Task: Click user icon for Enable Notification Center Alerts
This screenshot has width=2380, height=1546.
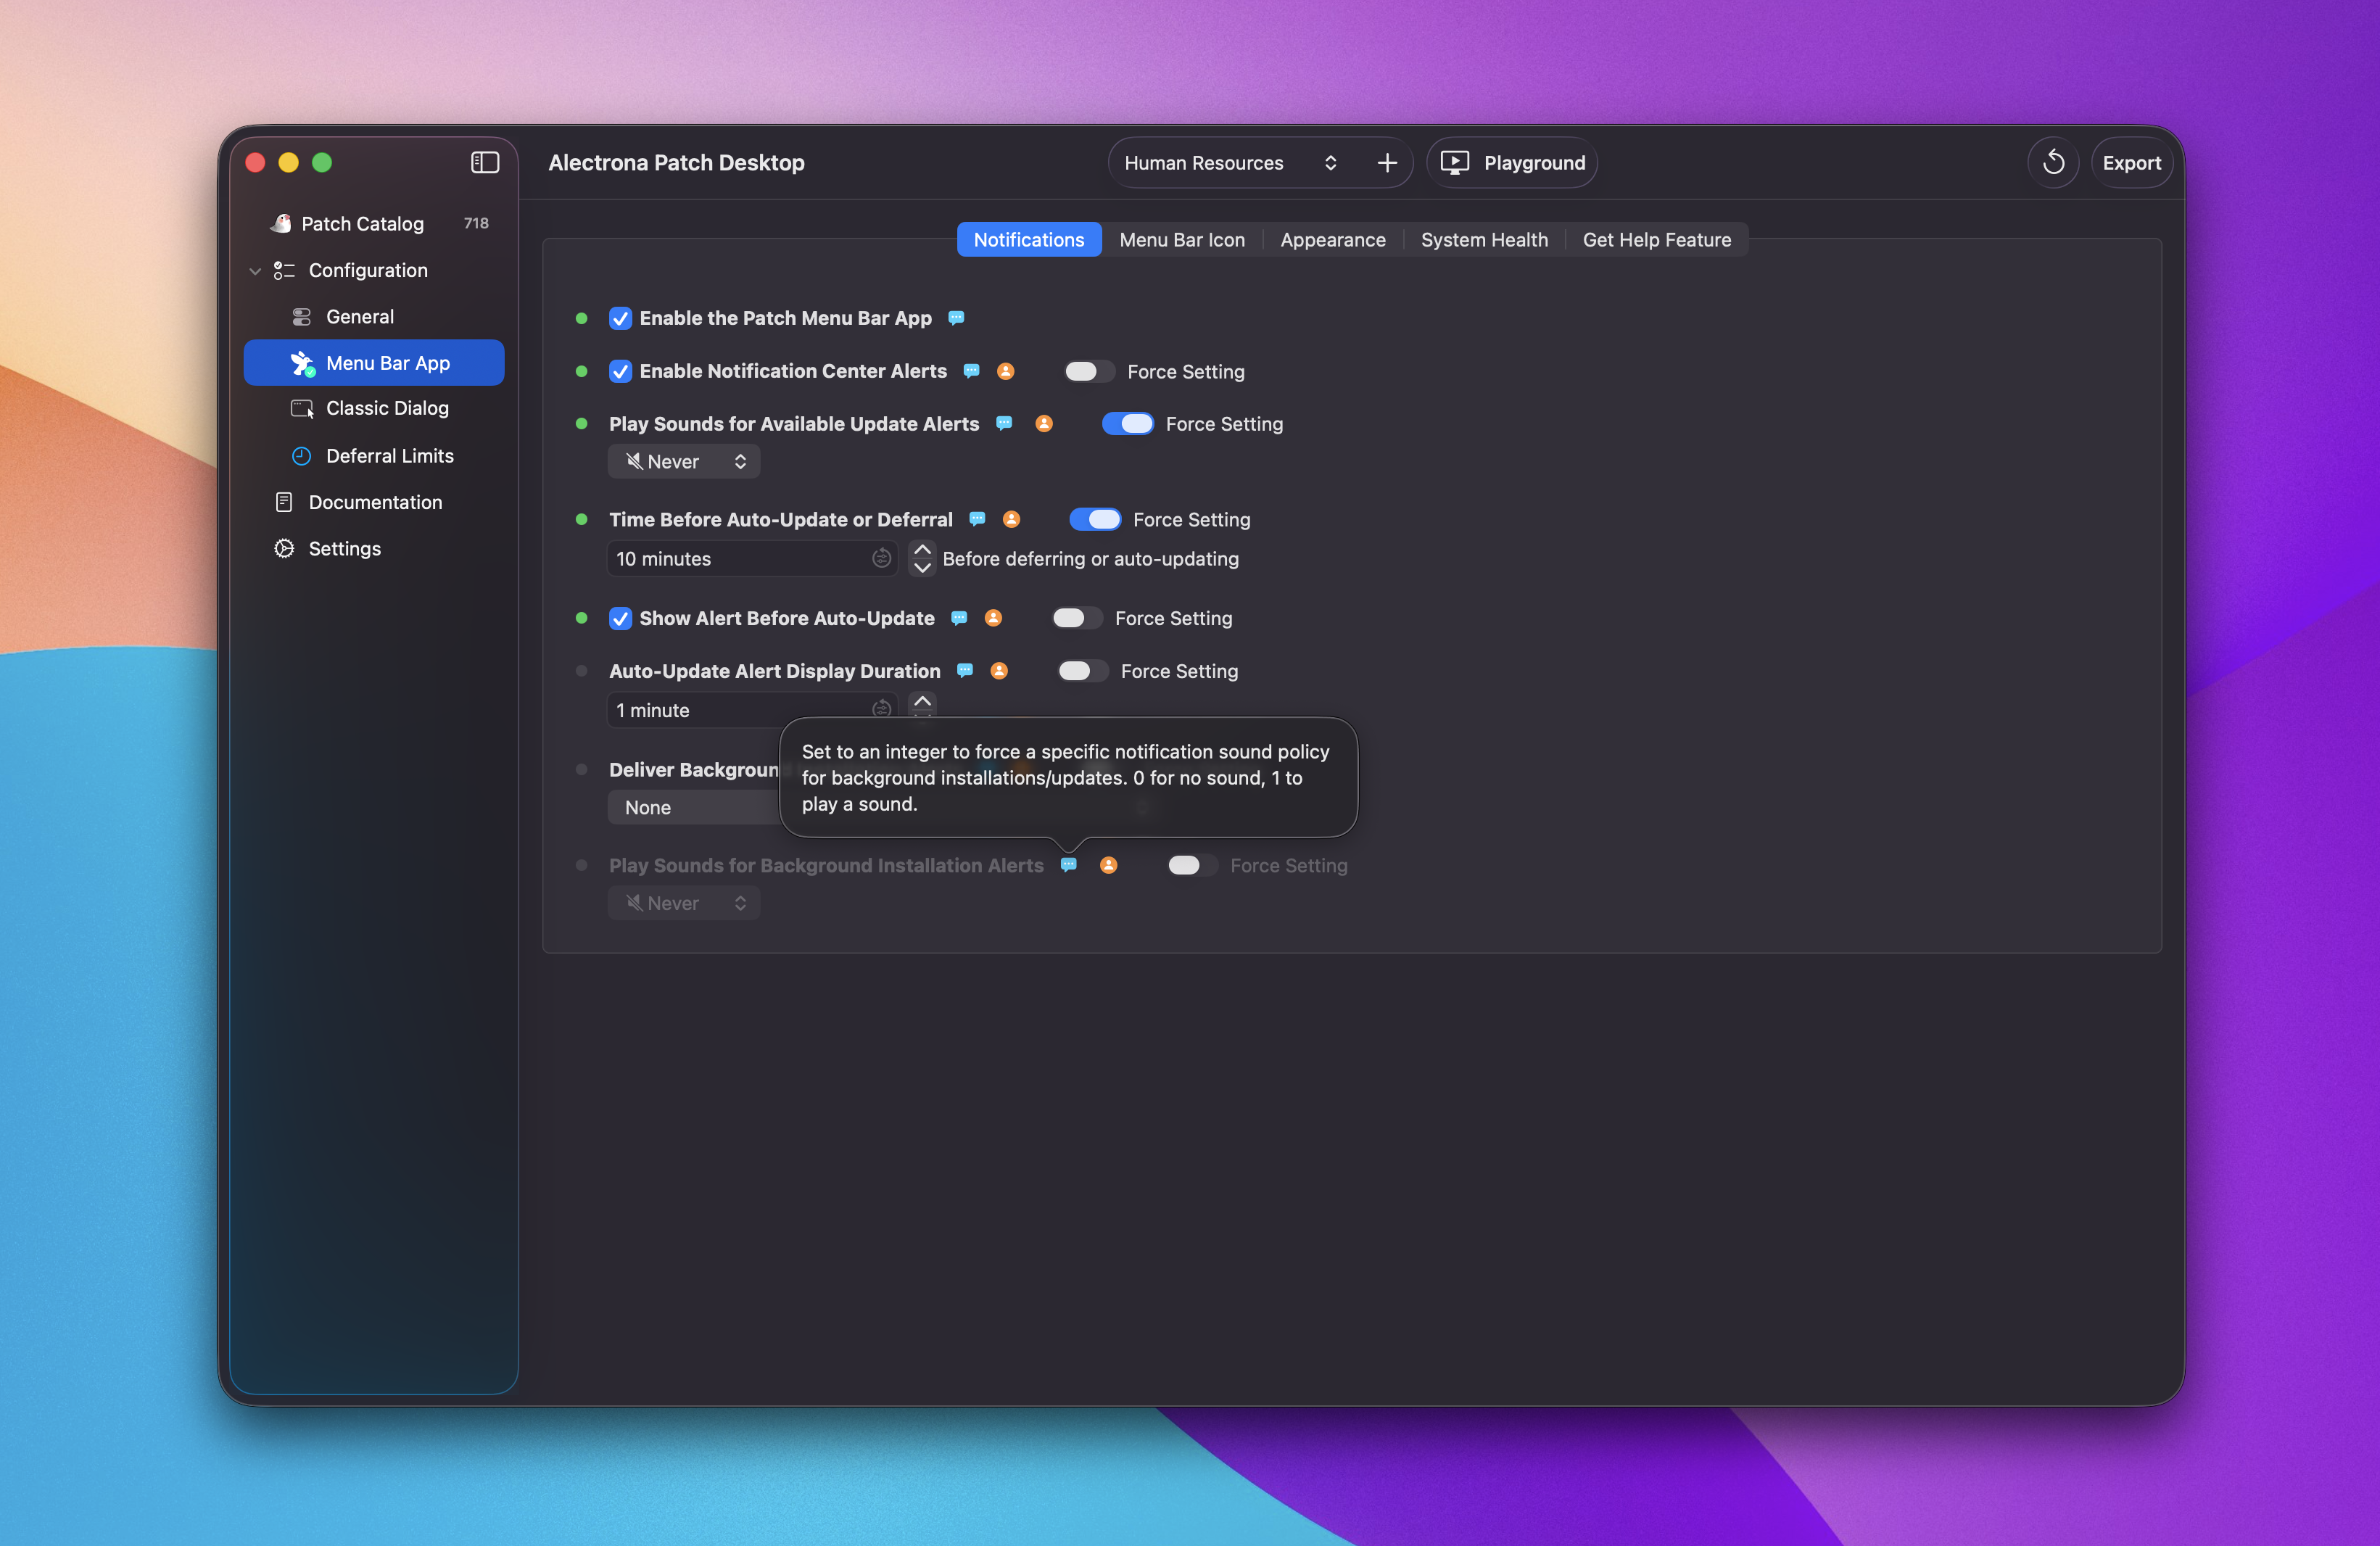Action: coord(1005,371)
